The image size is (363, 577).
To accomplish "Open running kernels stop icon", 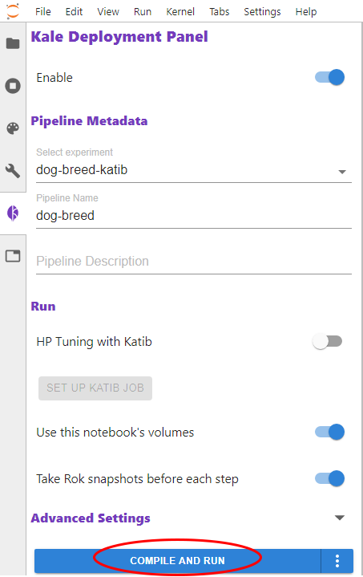I will (13, 86).
